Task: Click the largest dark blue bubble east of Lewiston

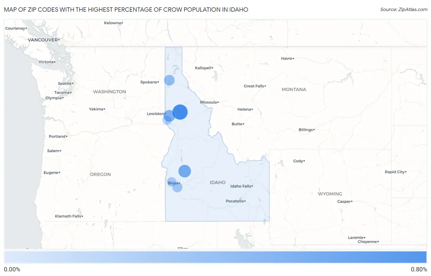Action: [180, 112]
